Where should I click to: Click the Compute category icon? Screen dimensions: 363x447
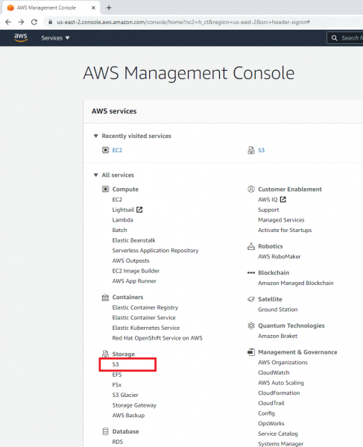pos(105,189)
